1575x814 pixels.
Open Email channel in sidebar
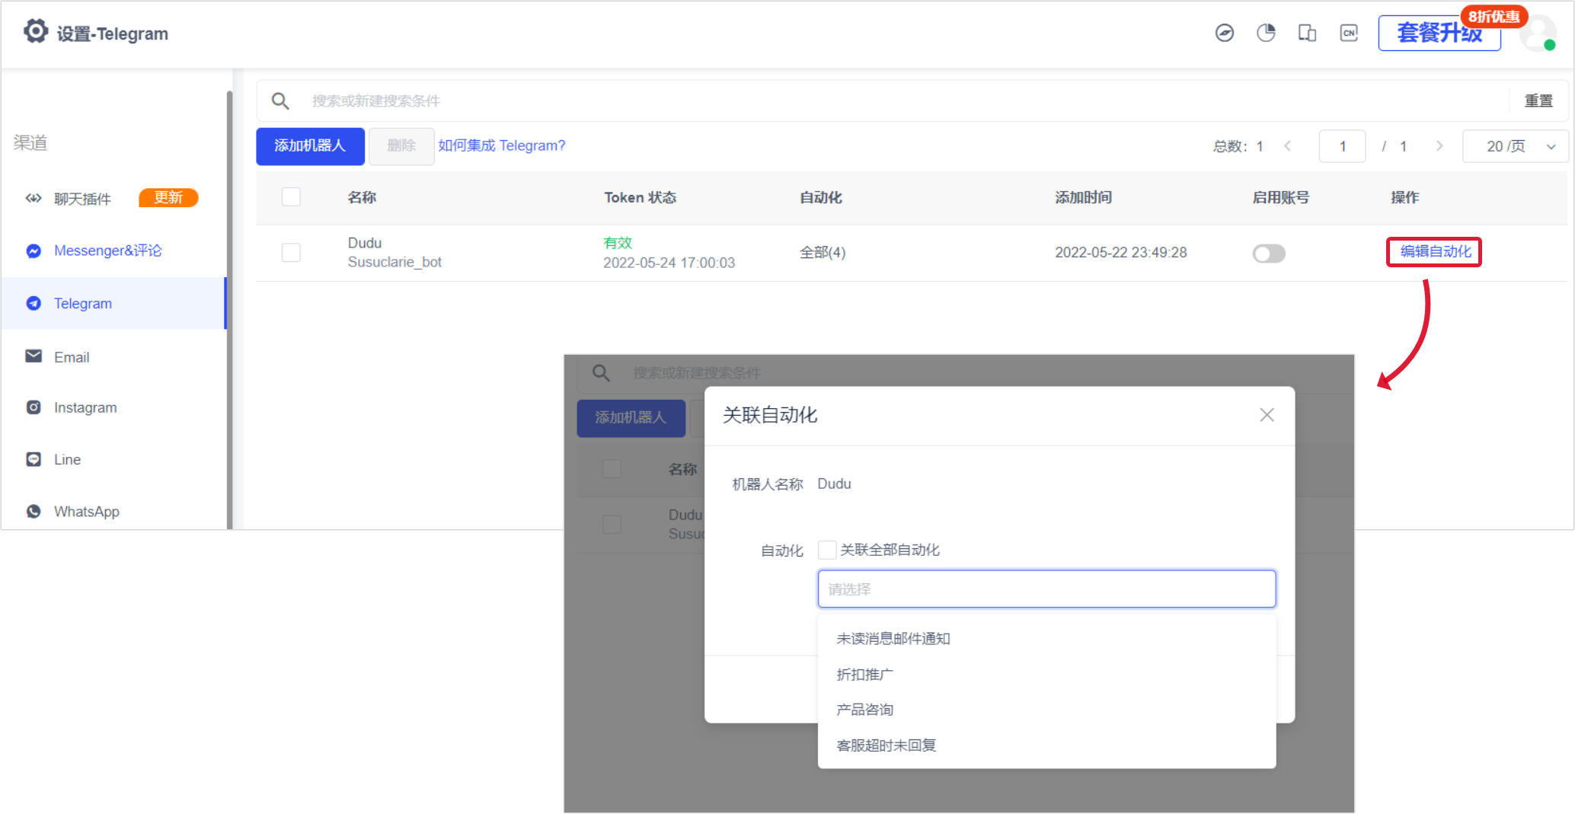point(113,356)
